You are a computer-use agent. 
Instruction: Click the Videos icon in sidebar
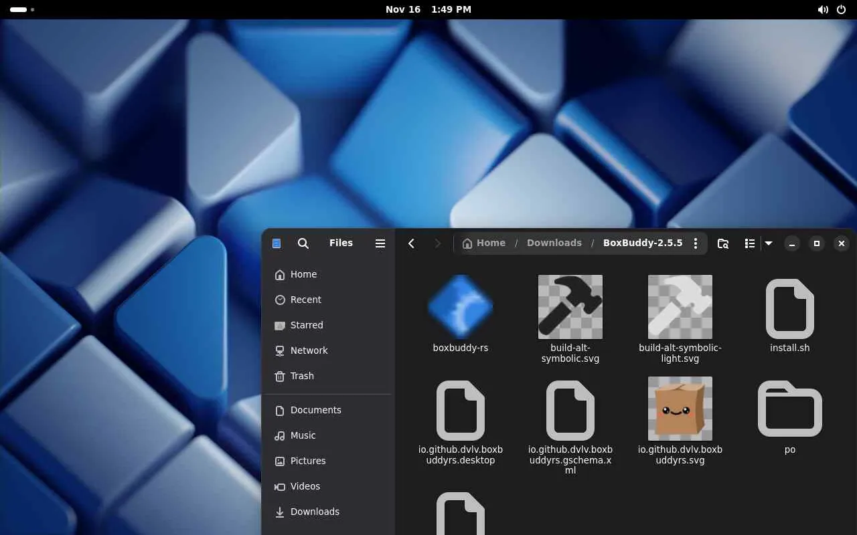[280, 487]
